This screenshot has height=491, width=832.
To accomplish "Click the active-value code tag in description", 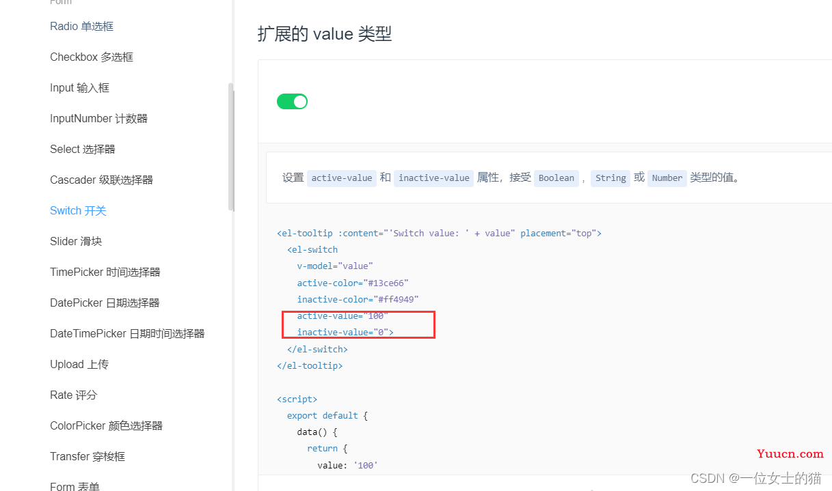I will (x=342, y=178).
